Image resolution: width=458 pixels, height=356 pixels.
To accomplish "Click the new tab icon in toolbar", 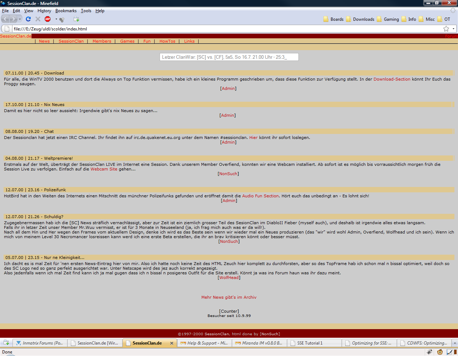I will (x=76, y=19).
